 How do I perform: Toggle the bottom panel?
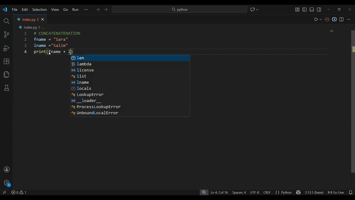312,9
